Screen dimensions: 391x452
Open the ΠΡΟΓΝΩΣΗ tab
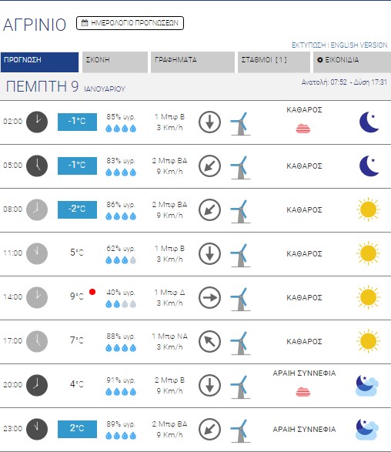click(39, 62)
